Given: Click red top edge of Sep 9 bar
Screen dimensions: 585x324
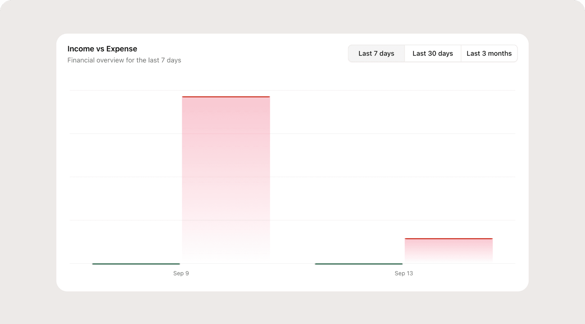Looking at the screenshot, I should [x=226, y=97].
